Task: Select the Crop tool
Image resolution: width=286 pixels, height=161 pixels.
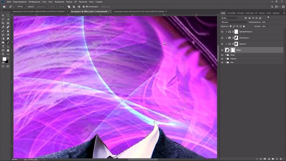Action: click(x=3, y=23)
